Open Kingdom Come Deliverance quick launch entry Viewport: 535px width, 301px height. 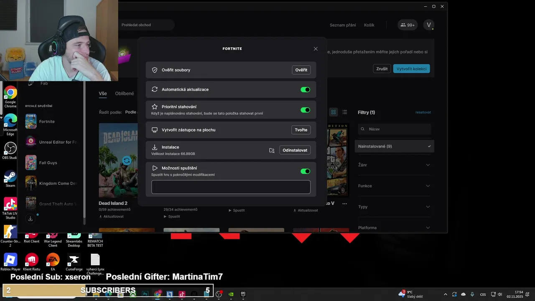click(x=51, y=183)
